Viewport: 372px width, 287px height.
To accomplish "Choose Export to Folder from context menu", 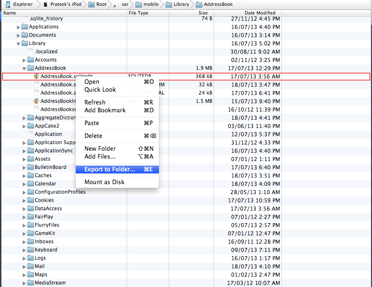I will (110, 169).
